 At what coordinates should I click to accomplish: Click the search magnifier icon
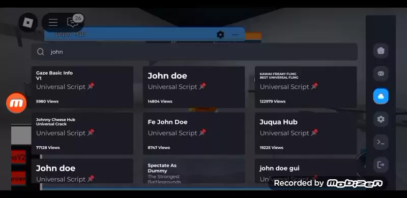pos(41,52)
